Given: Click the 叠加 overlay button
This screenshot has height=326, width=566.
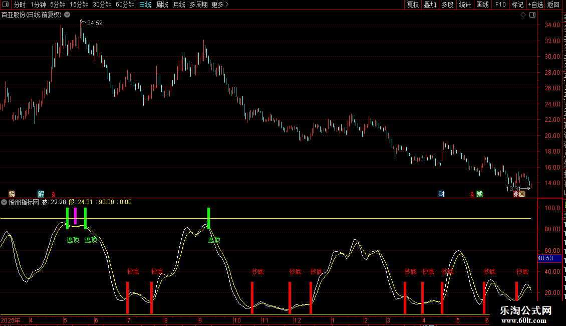Looking at the screenshot, I should (x=430, y=5).
